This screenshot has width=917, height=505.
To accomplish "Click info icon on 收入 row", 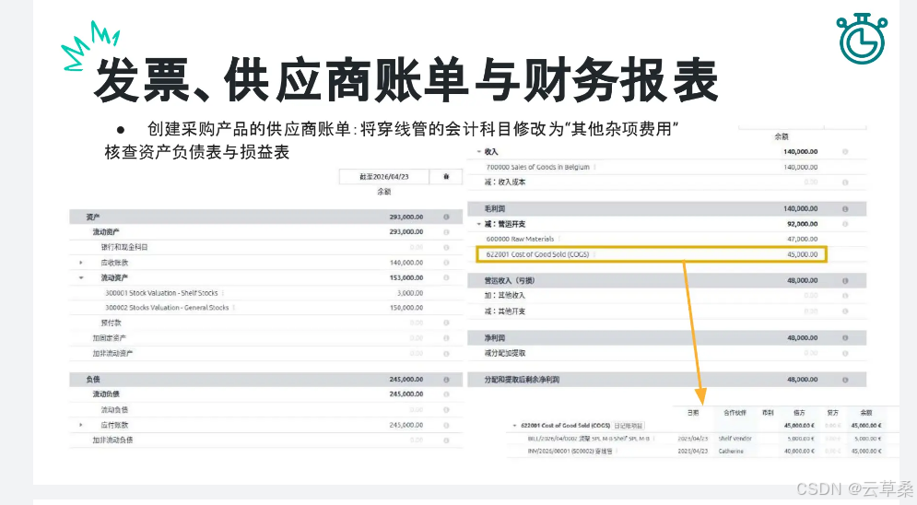I will [x=845, y=151].
